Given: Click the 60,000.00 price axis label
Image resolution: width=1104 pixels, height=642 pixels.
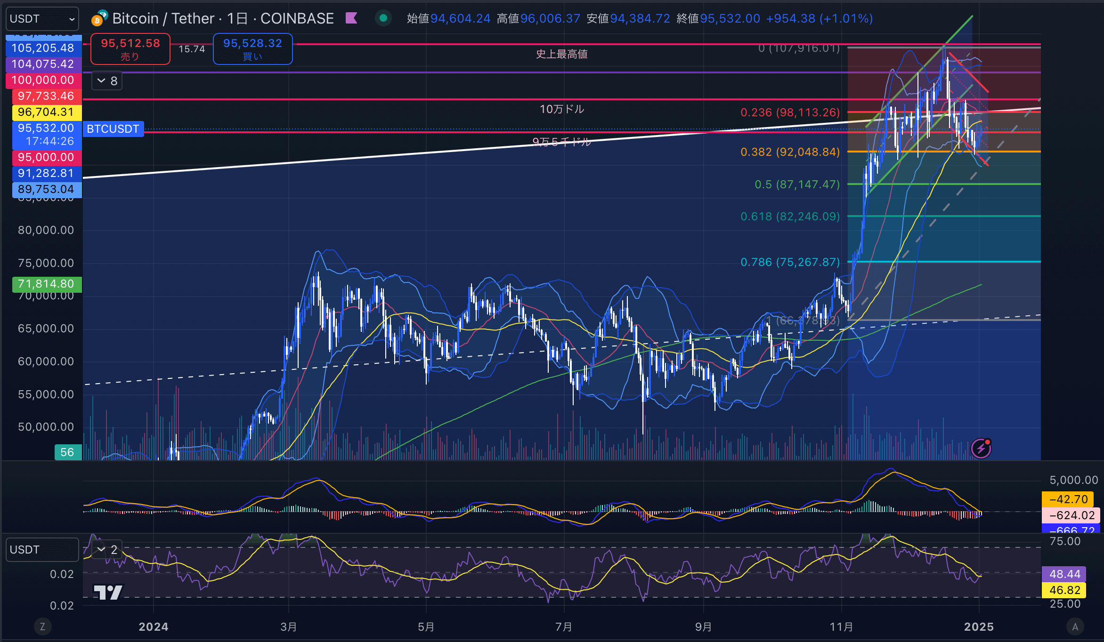Looking at the screenshot, I should 46,361.
